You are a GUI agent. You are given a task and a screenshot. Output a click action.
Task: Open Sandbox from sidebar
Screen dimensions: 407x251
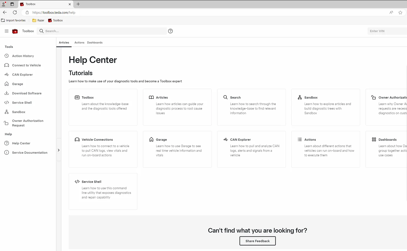coord(19,112)
